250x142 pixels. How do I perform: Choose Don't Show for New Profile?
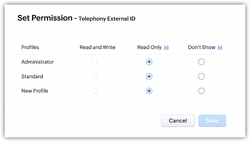(x=201, y=91)
